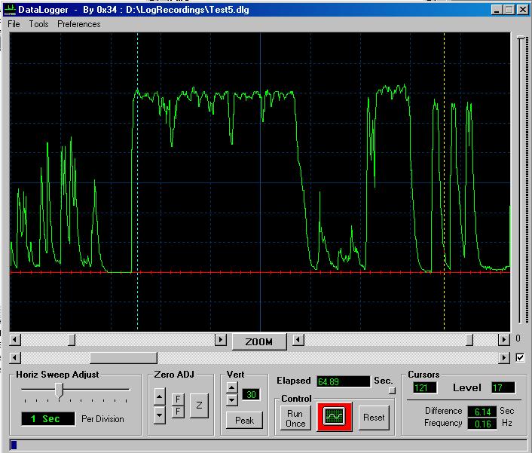This screenshot has height=453, width=532.
Task: Open the File menu
Action: 14,24
